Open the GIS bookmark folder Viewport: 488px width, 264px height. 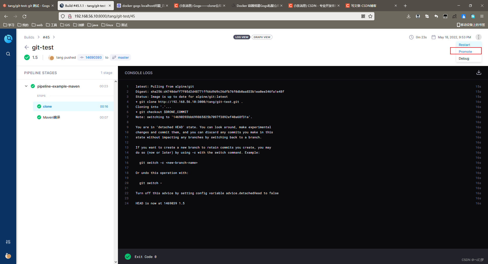tap(65, 25)
